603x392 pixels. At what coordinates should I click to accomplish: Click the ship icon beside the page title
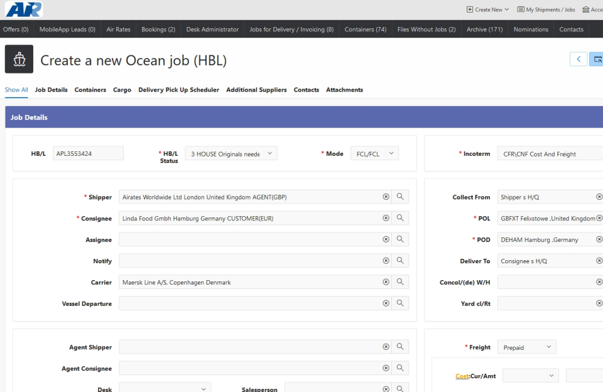click(18, 59)
